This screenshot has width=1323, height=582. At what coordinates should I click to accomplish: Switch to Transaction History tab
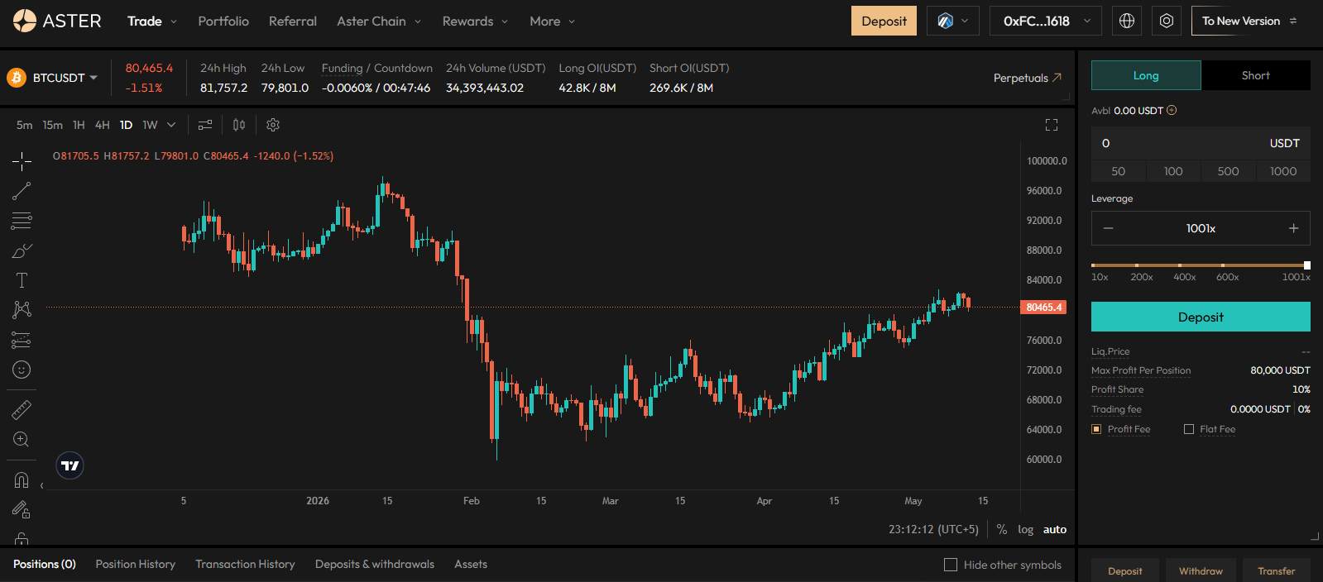[245, 565]
